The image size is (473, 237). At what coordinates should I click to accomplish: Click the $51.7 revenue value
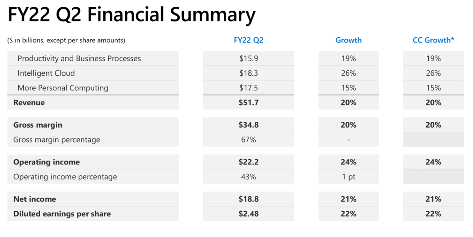[x=249, y=103]
